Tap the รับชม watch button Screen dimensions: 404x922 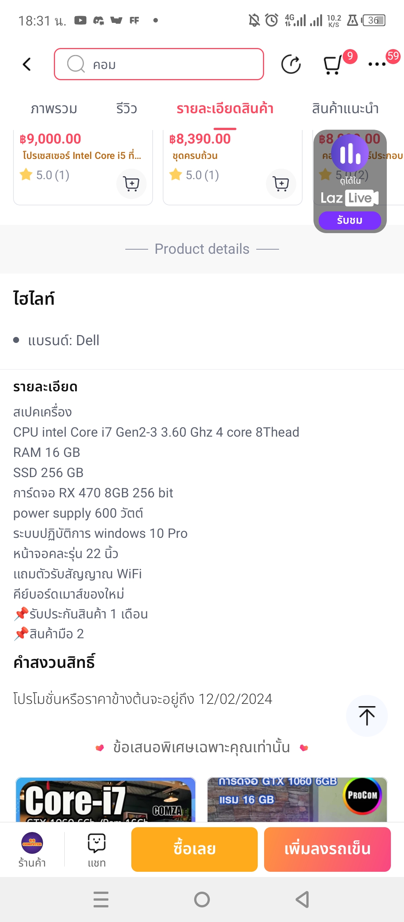tap(349, 220)
